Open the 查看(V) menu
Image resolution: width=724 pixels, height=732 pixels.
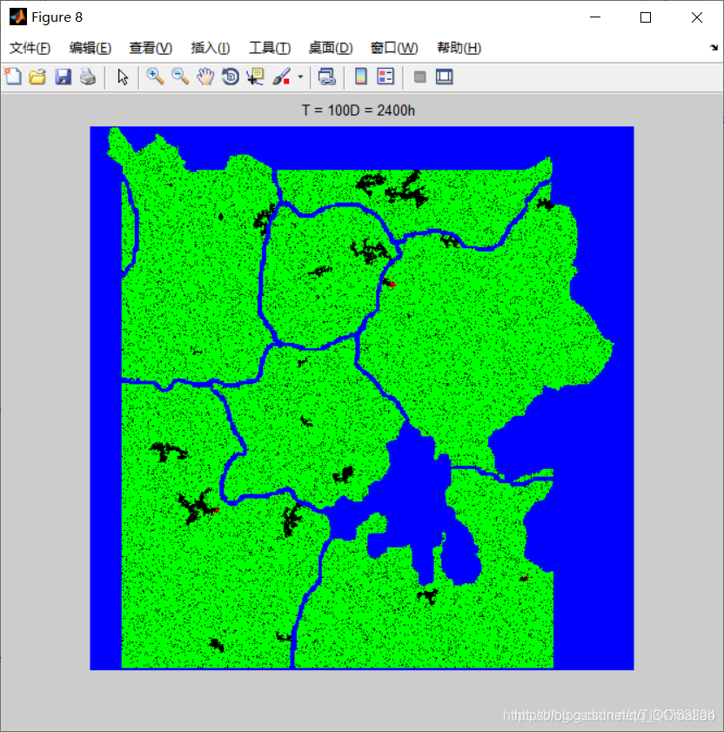coord(151,48)
